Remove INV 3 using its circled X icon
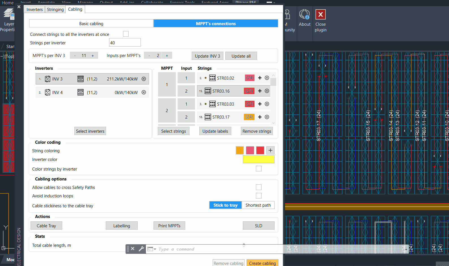Image resolution: width=449 pixels, height=266 pixels. coord(144,79)
